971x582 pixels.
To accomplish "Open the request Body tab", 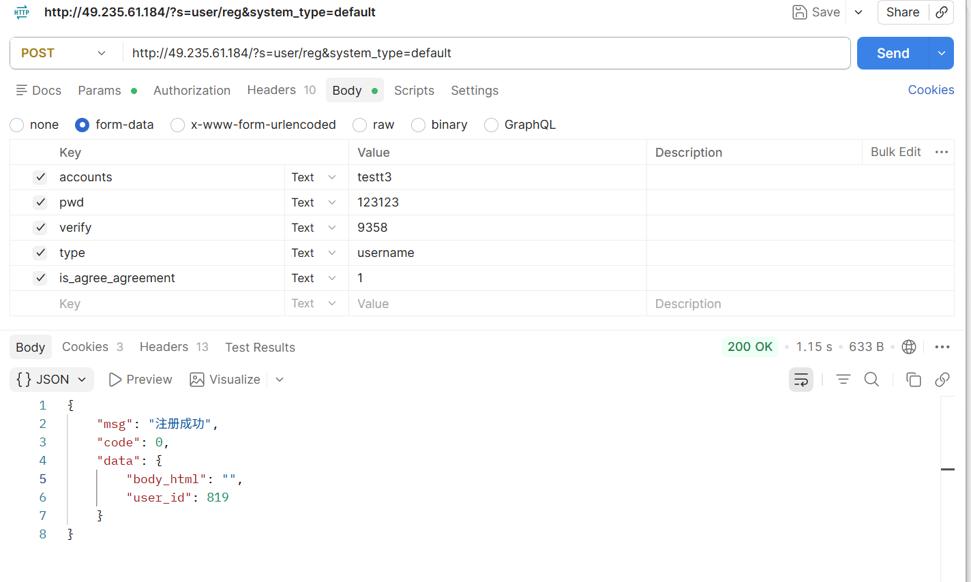I will [x=355, y=91].
